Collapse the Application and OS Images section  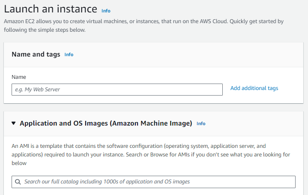pyautogui.click(x=14, y=123)
